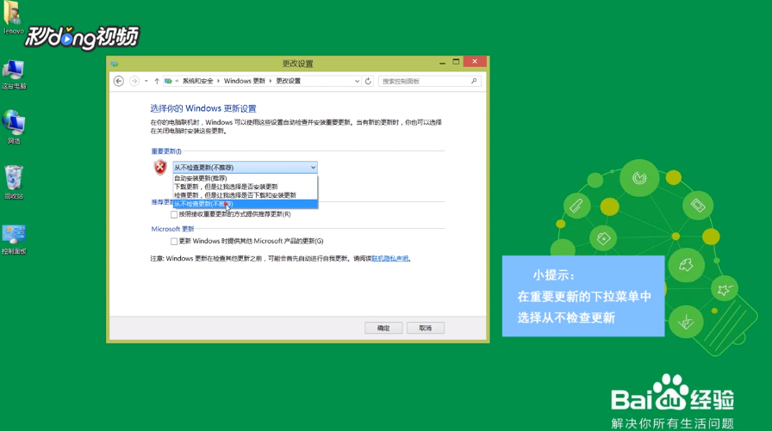This screenshot has width=772, height=431.
Task: Click the Microsoft 更新 section label
Action: (x=172, y=229)
